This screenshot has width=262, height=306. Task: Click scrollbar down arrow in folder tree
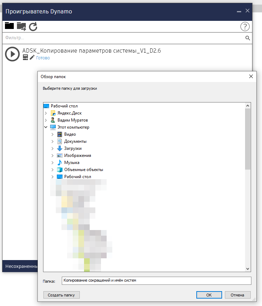pyautogui.click(x=248, y=269)
